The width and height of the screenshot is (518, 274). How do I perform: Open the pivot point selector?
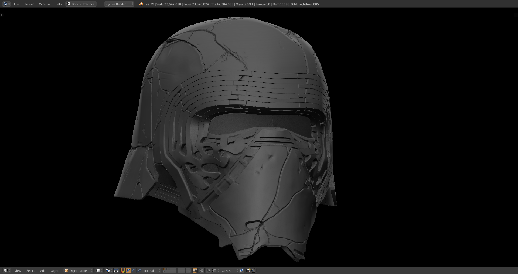(x=109, y=270)
